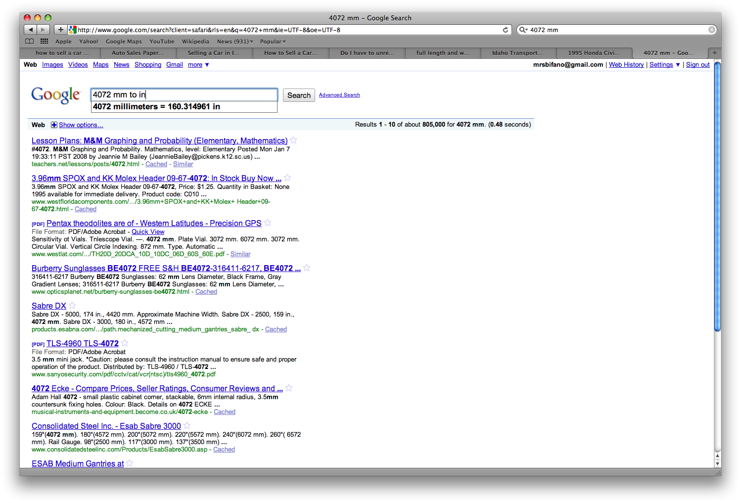Open a new tab with the tab bar plus button
741x503 pixels.
tap(714, 53)
